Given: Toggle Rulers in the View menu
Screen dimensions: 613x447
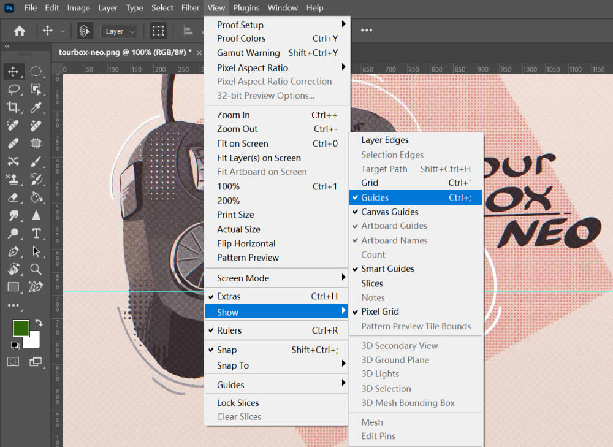Looking at the screenshot, I should coord(229,330).
